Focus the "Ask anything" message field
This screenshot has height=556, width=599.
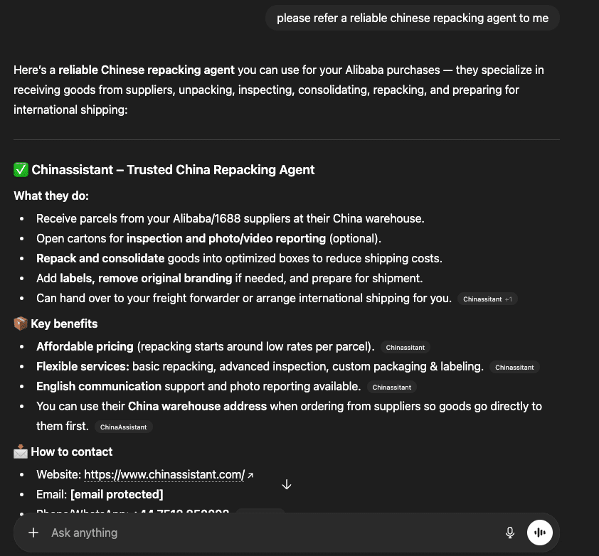[x=270, y=533]
